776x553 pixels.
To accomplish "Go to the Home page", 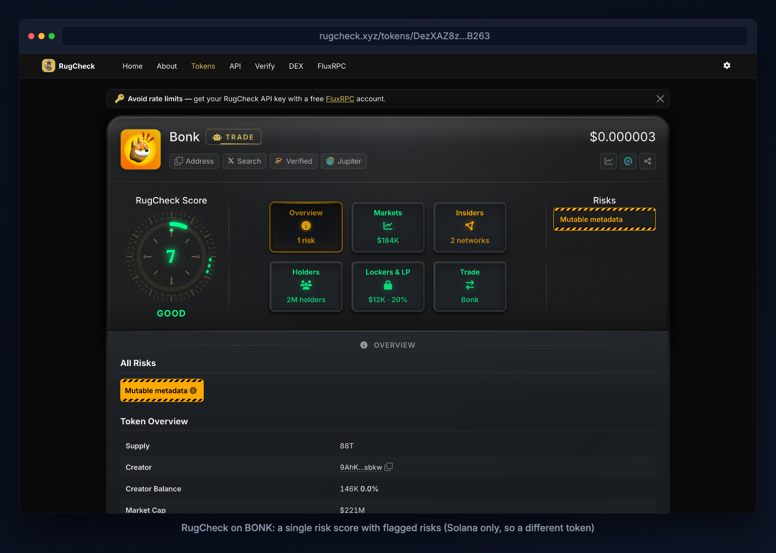I will coord(132,66).
